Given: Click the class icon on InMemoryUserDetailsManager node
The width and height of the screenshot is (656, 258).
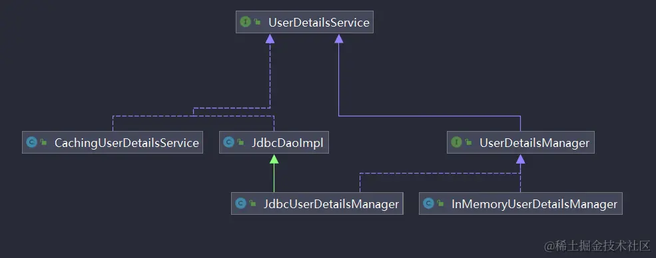Looking at the screenshot, I should pyautogui.click(x=428, y=203).
